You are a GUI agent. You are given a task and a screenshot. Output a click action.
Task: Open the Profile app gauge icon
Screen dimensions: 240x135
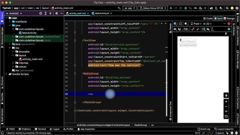[x=195, y=8]
